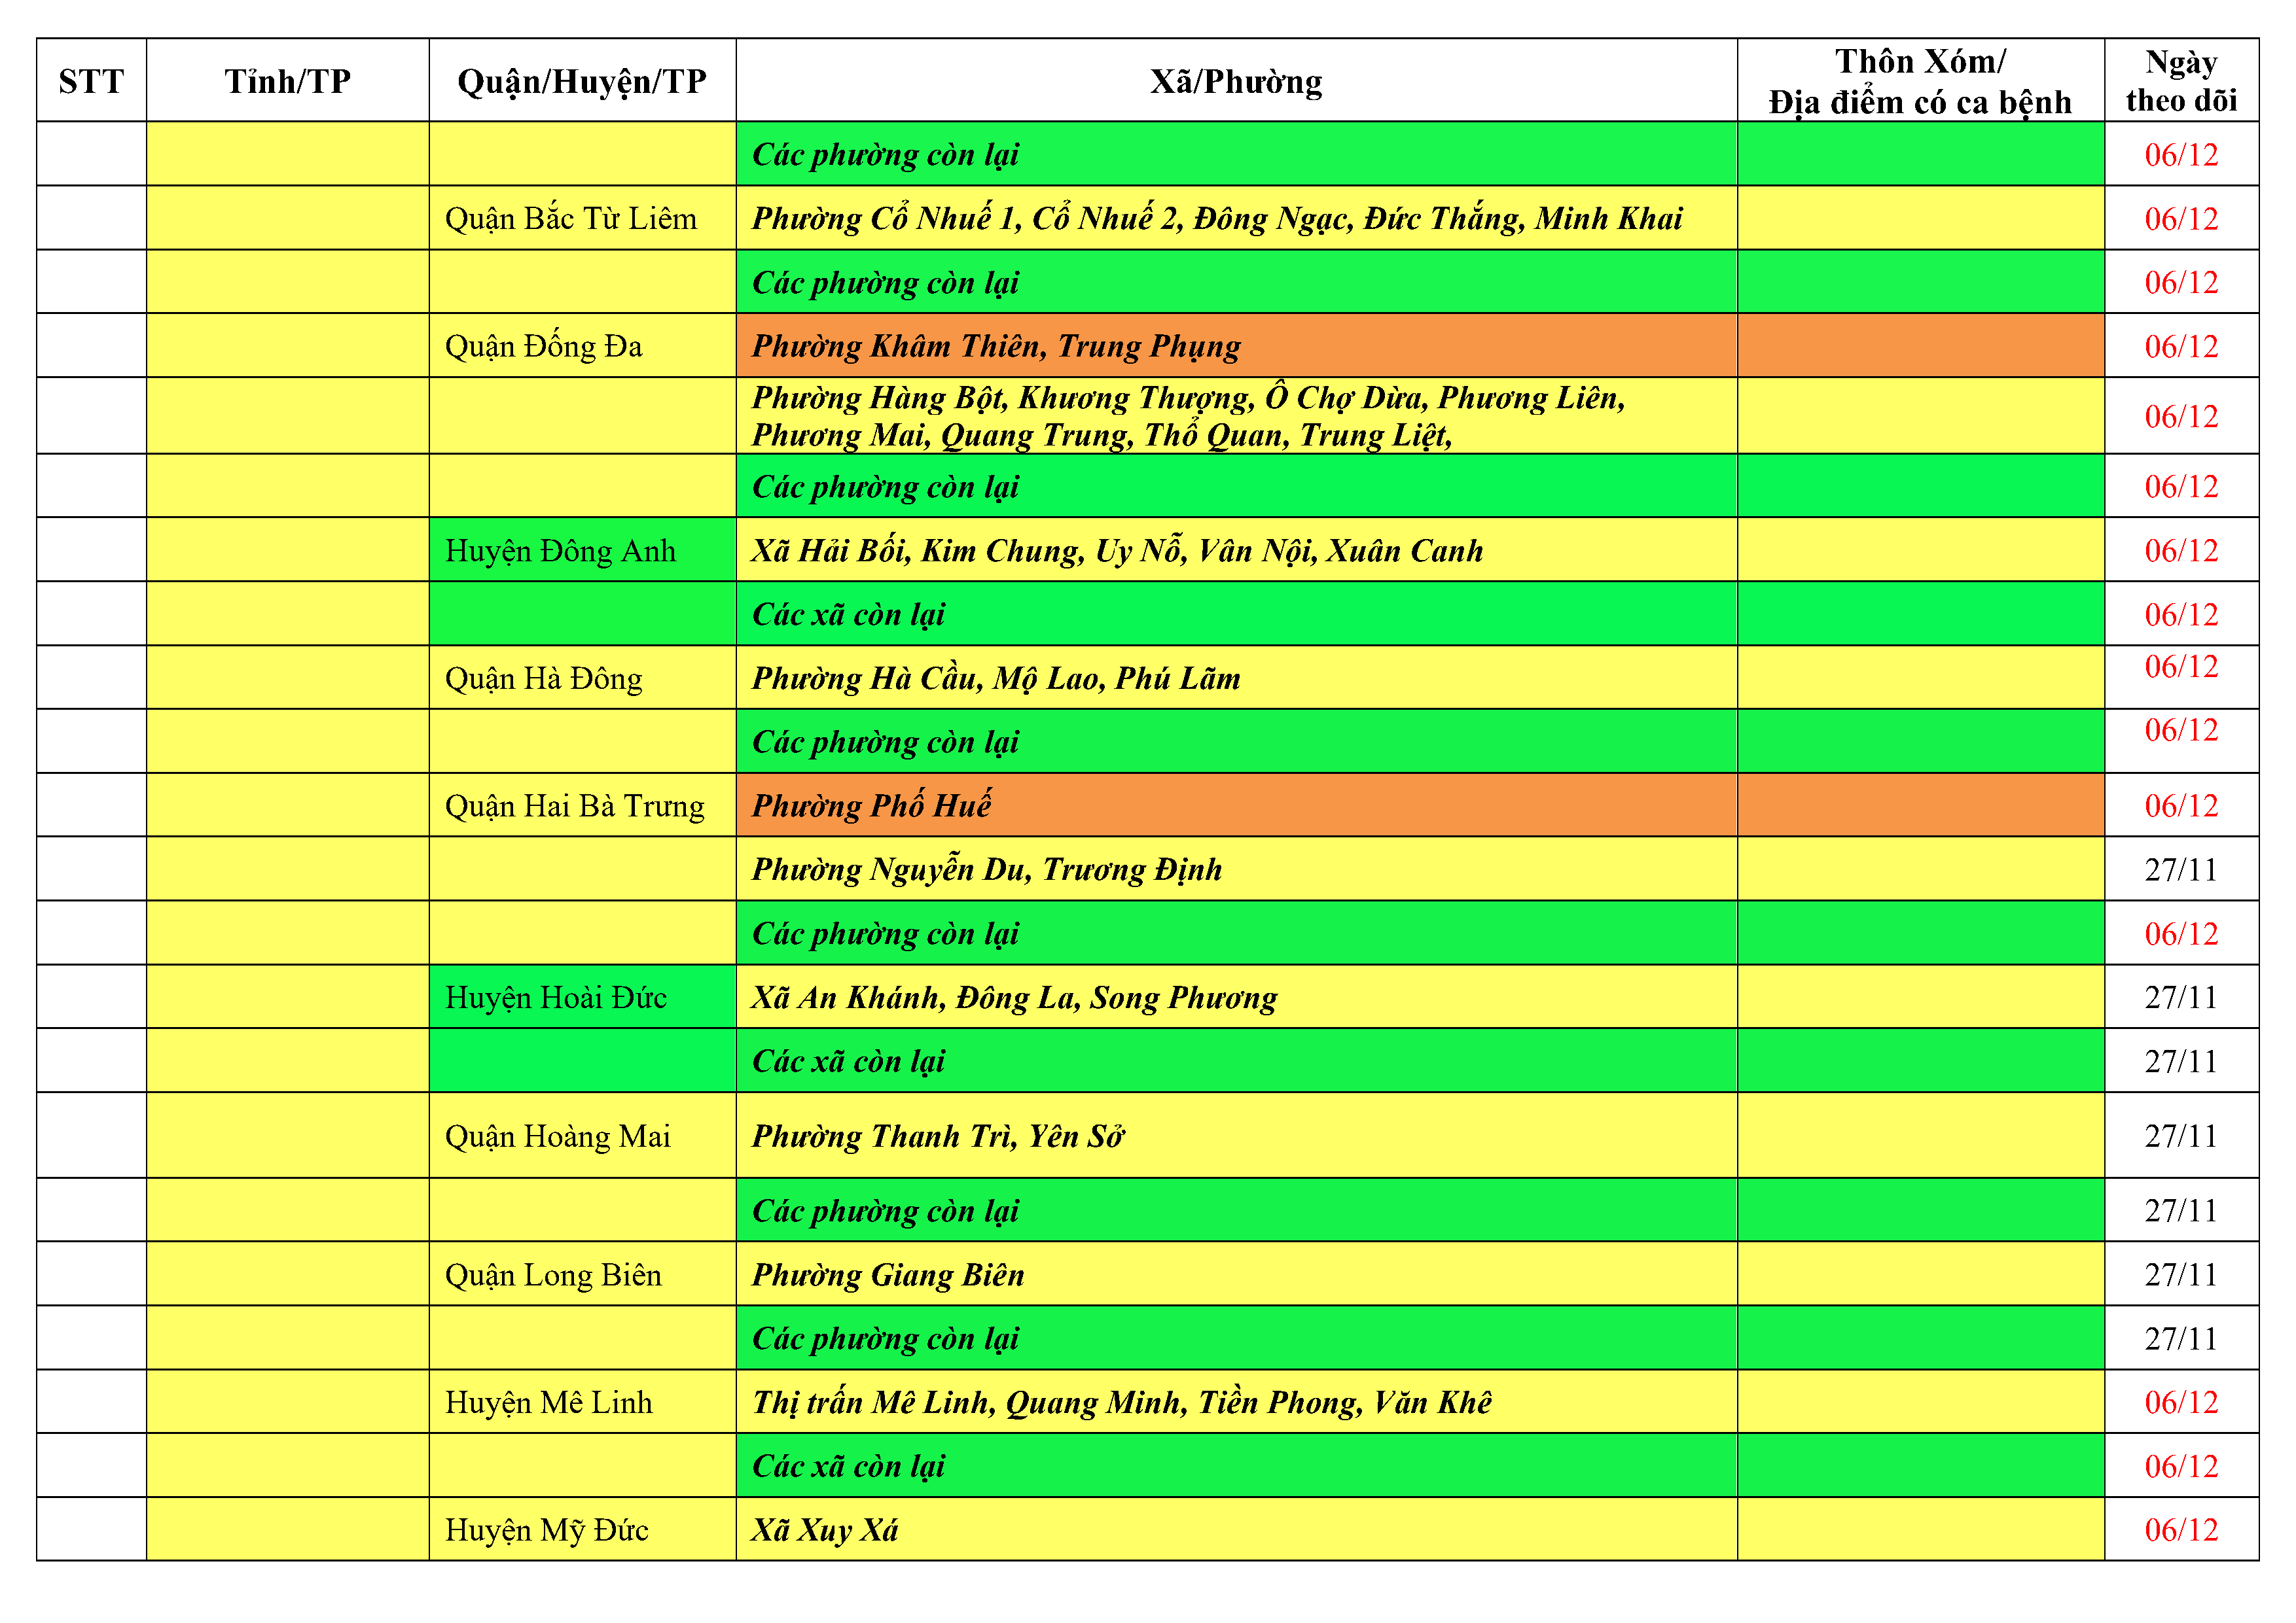
Task: Click Quận Hai Bà Trưng cell
Action: [x=575, y=805]
